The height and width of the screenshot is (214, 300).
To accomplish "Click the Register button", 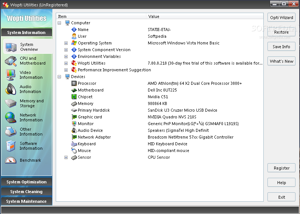I will (281, 168).
